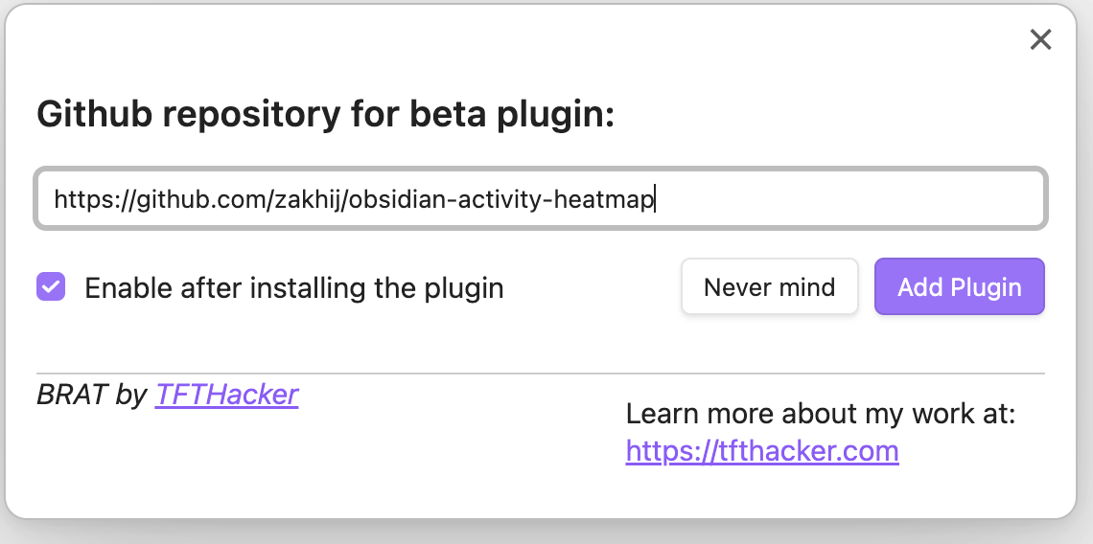The width and height of the screenshot is (1093, 544).
Task: Click "https://" at the start of the repository URL
Action: click(94, 200)
